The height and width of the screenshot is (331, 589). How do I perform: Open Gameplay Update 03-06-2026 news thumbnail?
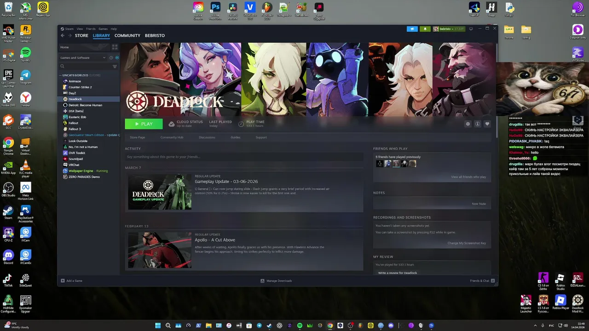(160, 192)
